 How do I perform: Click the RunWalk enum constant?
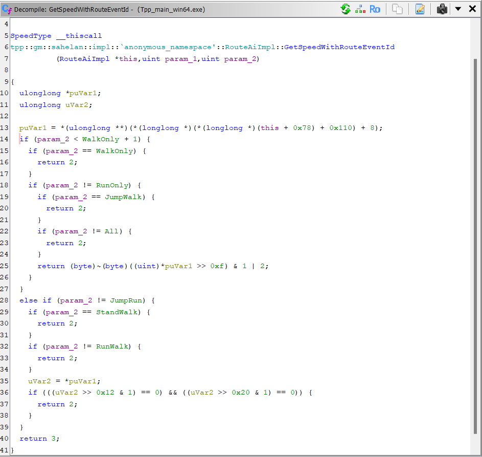click(112, 346)
